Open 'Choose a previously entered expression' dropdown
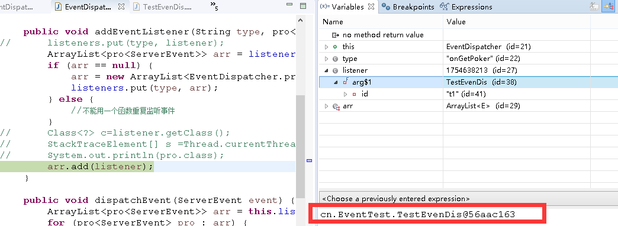This screenshot has height=226, width=618. (468, 199)
